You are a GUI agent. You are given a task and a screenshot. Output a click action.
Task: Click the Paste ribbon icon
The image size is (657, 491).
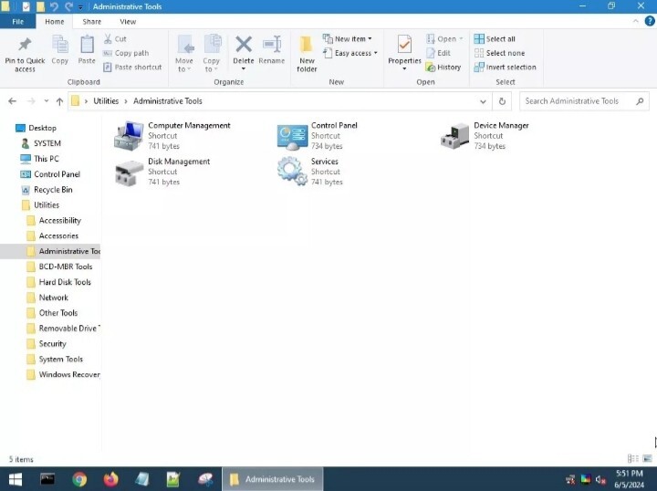[x=87, y=46]
